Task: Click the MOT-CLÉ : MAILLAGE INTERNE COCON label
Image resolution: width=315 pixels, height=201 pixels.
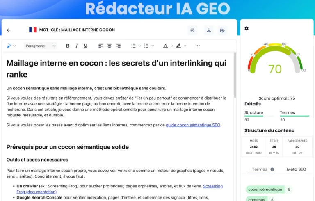Action: click(77, 30)
